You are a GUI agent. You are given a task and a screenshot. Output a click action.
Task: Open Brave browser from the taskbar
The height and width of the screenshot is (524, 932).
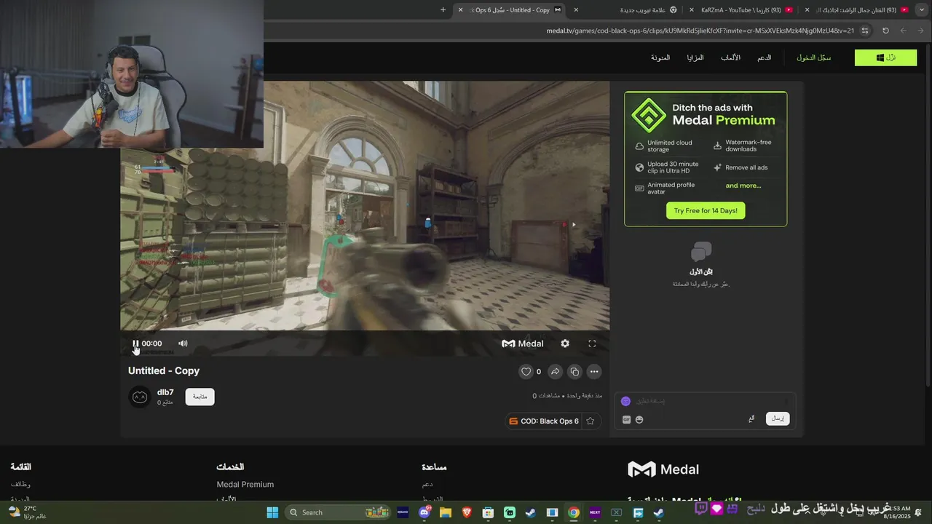467,512
